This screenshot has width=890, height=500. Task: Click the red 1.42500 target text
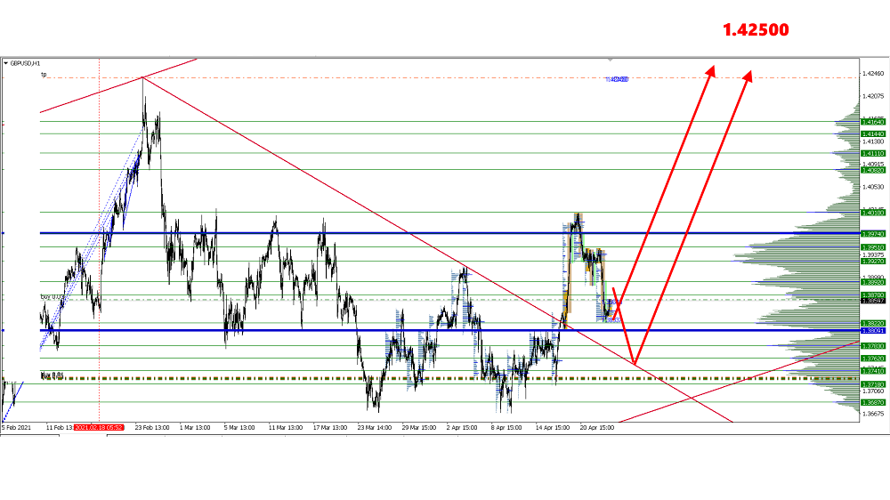pyautogui.click(x=755, y=29)
